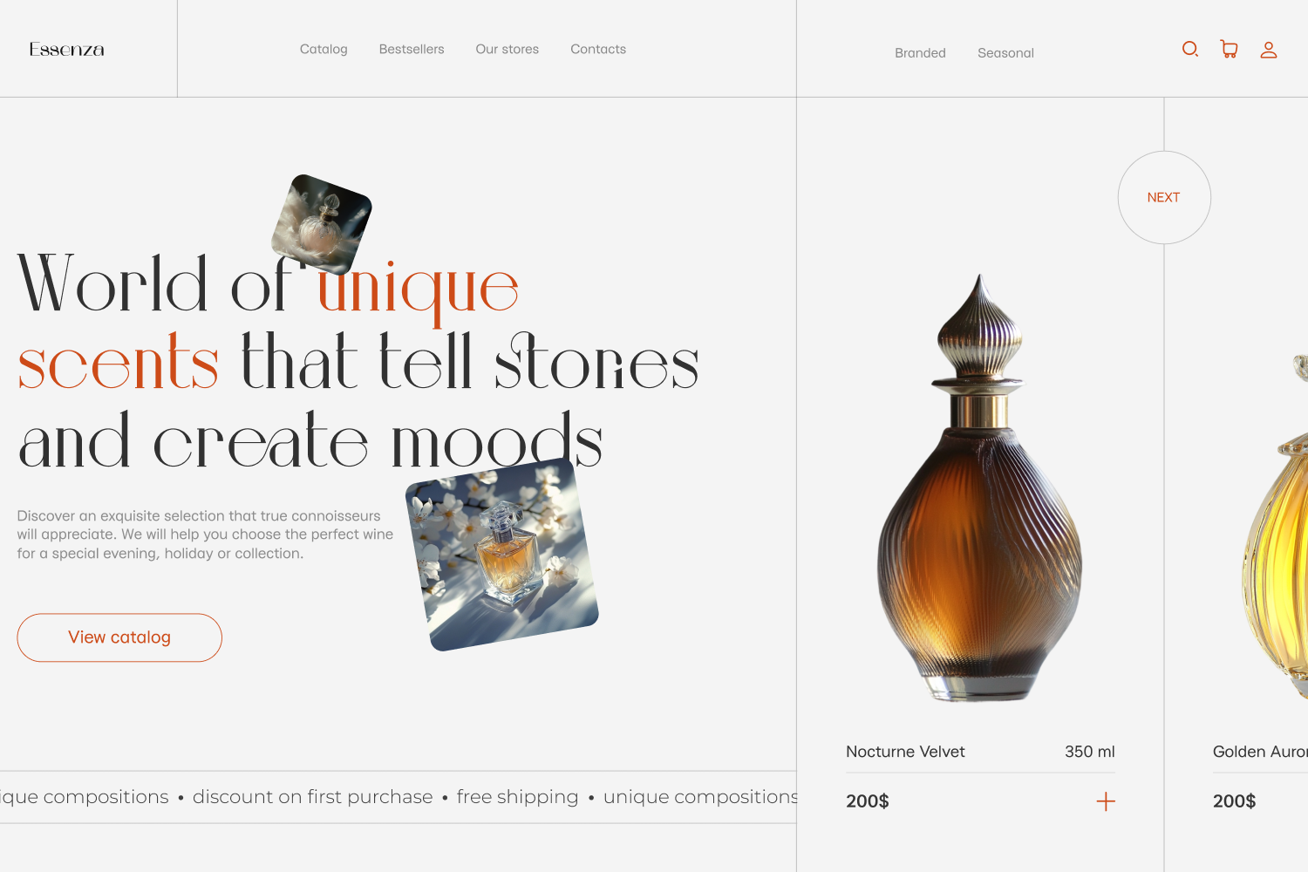Image resolution: width=1308 pixels, height=872 pixels.
Task: Select the small perfume bottle thumbnail above headline
Action: pyautogui.click(x=322, y=225)
